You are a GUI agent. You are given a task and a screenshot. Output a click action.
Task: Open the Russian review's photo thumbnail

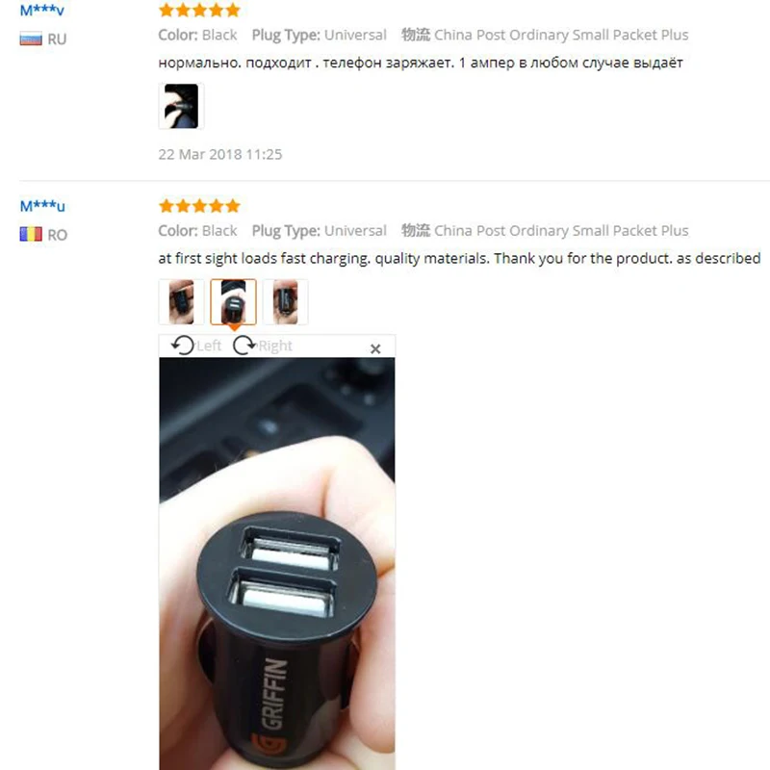coord(181,106)
